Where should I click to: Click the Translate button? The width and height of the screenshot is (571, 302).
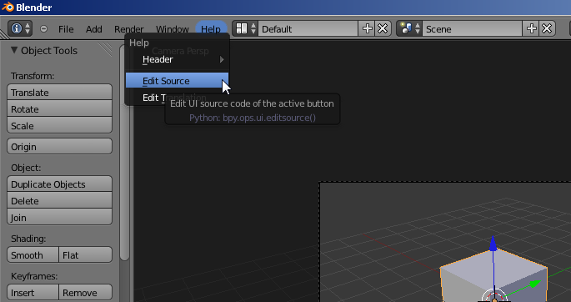point(60,92)
